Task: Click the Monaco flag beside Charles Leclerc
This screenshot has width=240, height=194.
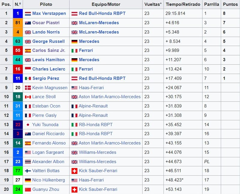Action: pyautogui.click(x=28, y=69)
